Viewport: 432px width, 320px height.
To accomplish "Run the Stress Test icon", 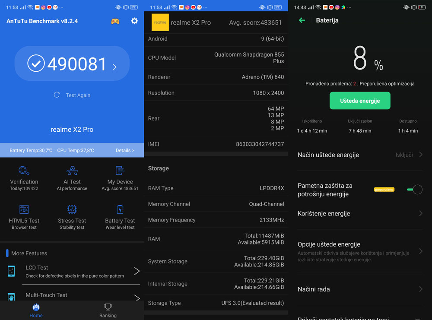I will coord(72,209).
